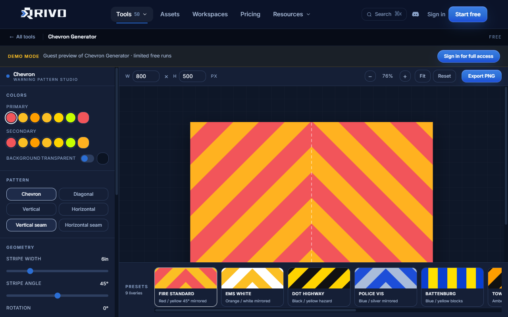Click the Warning Pattern Studio subtitle
The image size is (508, 317).
point(46,80)
